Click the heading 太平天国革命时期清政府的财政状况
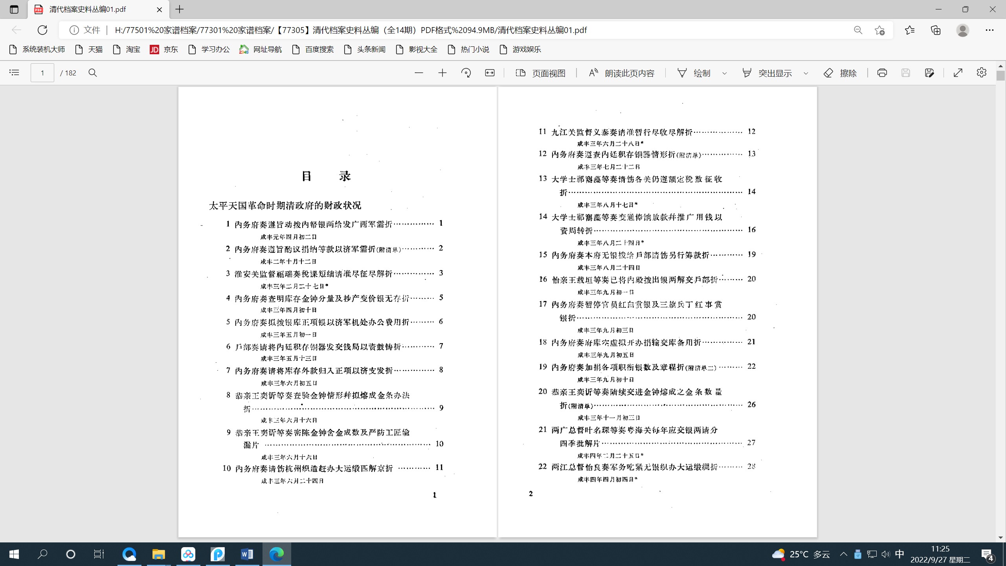 coord(285,206)
